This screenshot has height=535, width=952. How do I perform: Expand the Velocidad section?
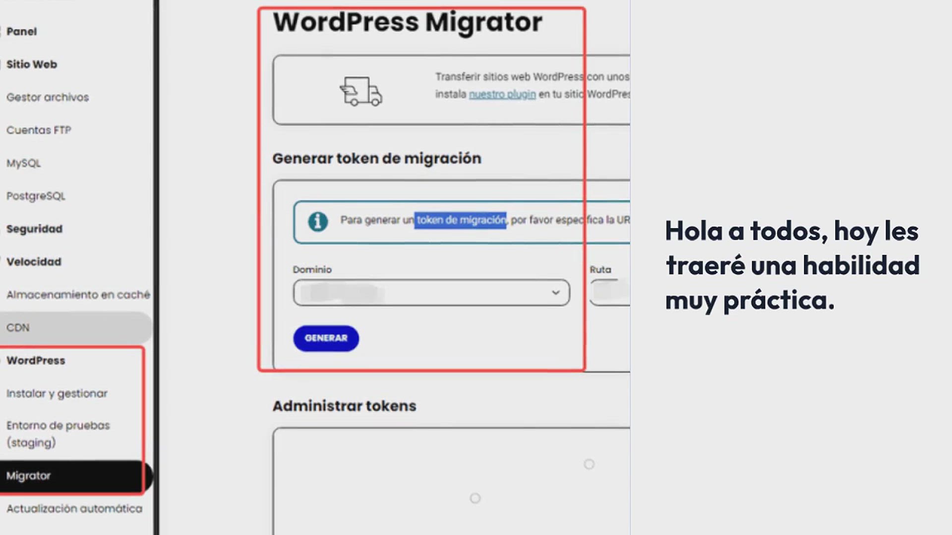coord(34,262)
